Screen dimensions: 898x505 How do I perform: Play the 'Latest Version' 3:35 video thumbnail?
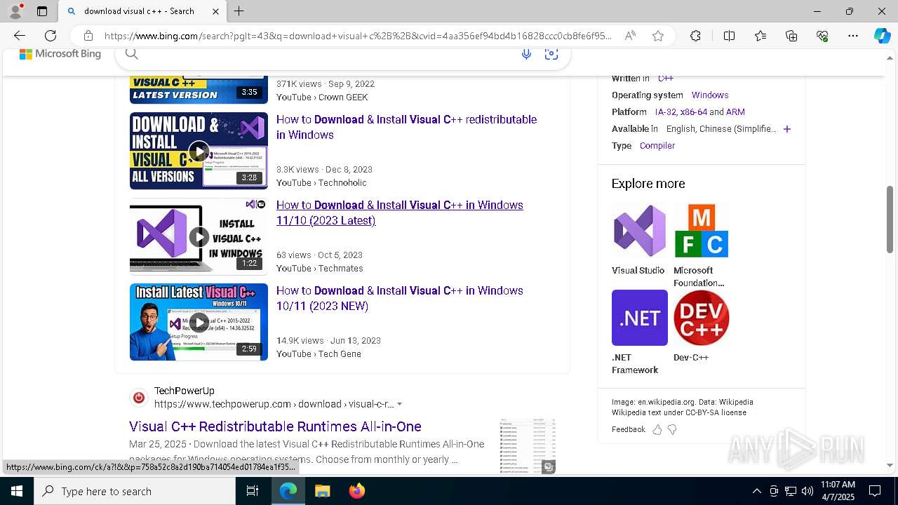[199, 90]
